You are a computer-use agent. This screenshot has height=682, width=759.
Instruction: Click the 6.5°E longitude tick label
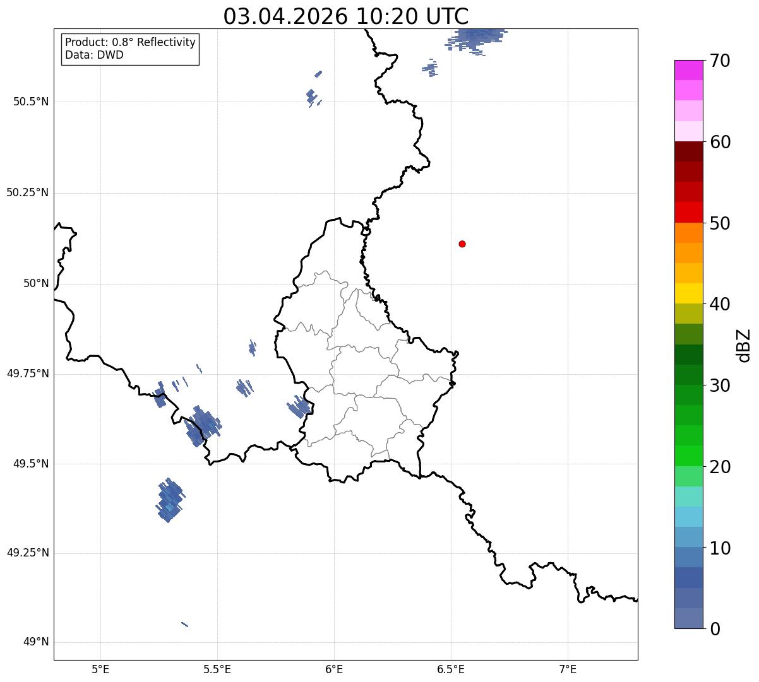(x=451, y=669)
